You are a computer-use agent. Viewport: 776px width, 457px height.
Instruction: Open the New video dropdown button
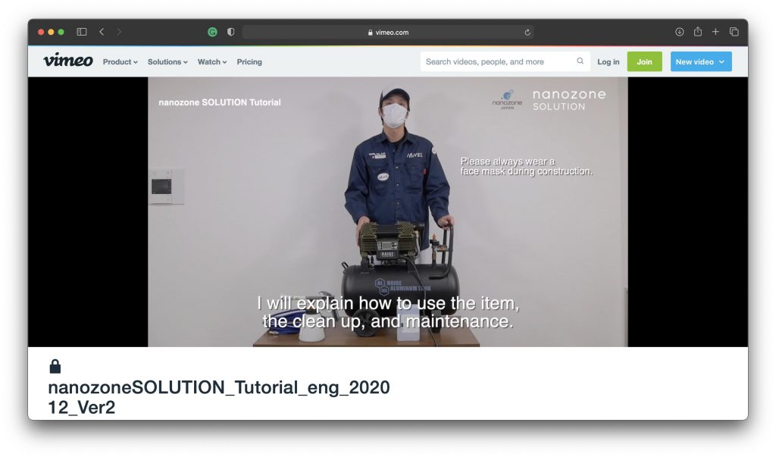coord(701,61)
